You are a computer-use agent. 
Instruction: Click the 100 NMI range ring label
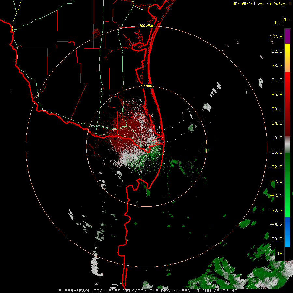pos(146,26)
